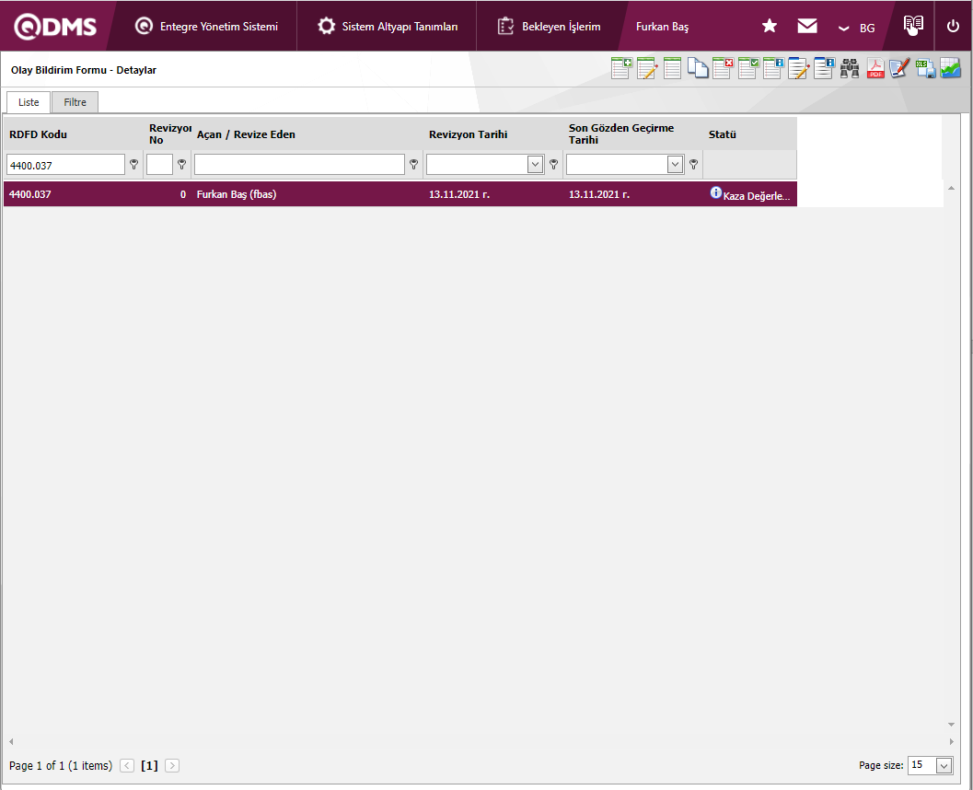Image resolution: width=973 pixels, height=790 pixels.
Task: Click page number [1]
Action: [x=149, y=766]
